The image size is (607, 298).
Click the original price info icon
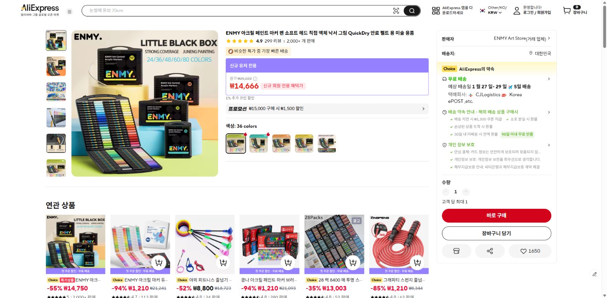tap(255, 79)
